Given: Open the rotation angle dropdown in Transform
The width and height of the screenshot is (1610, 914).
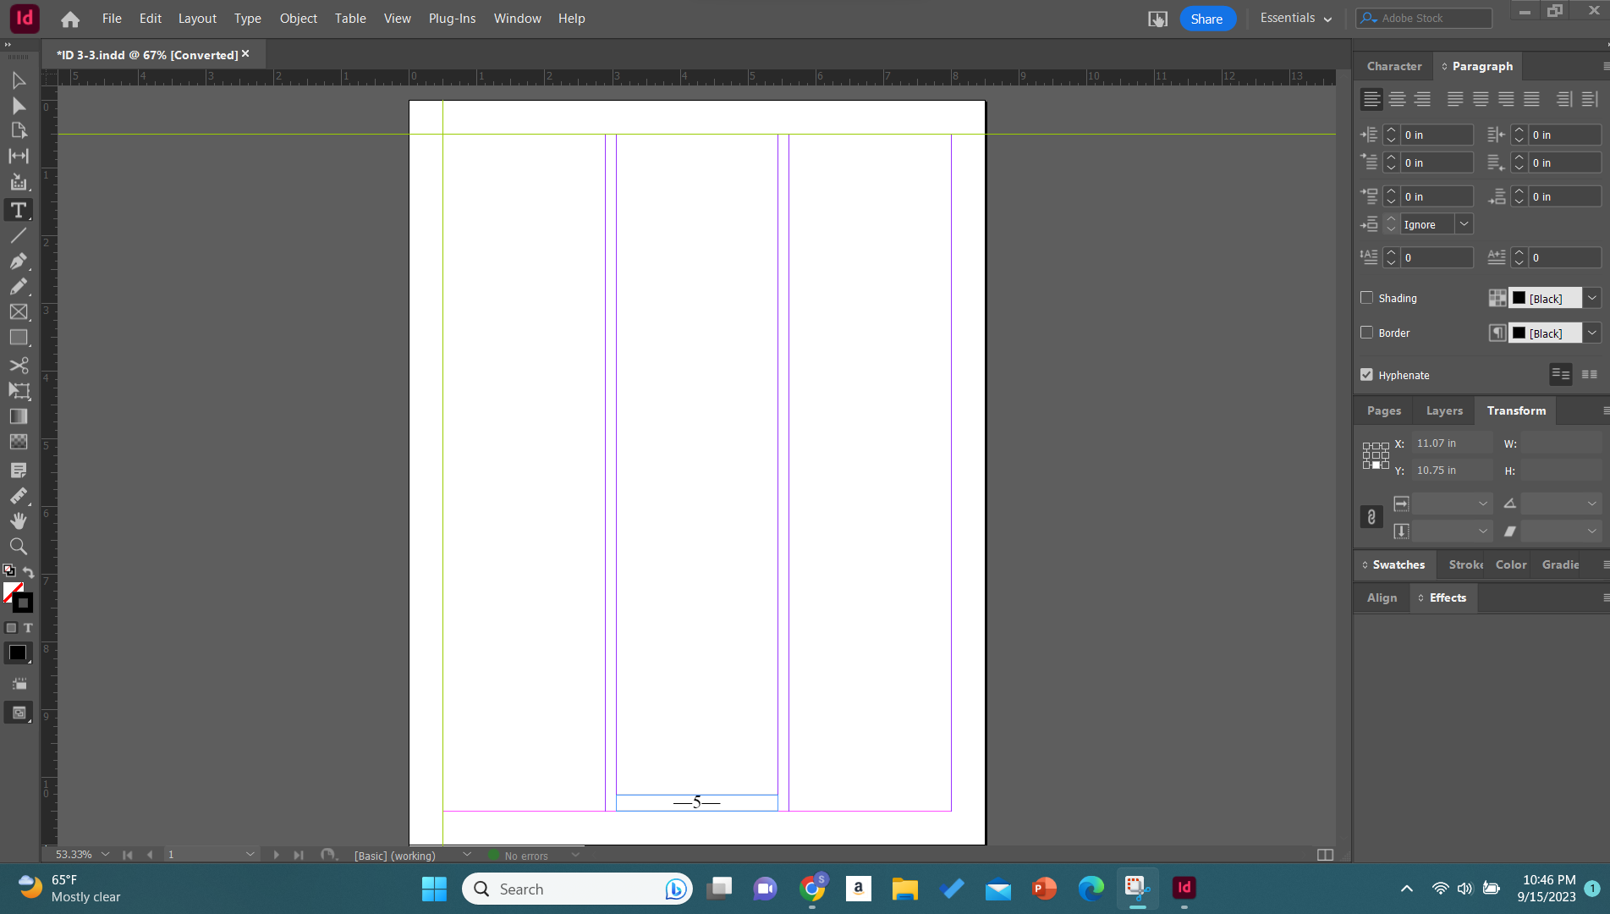Looking at the screenshot, I should 1591,504.
